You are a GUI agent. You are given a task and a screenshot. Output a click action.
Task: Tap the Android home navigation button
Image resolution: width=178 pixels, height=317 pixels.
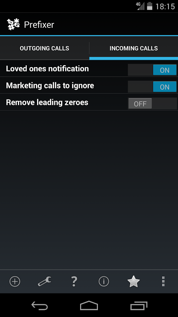89,306
